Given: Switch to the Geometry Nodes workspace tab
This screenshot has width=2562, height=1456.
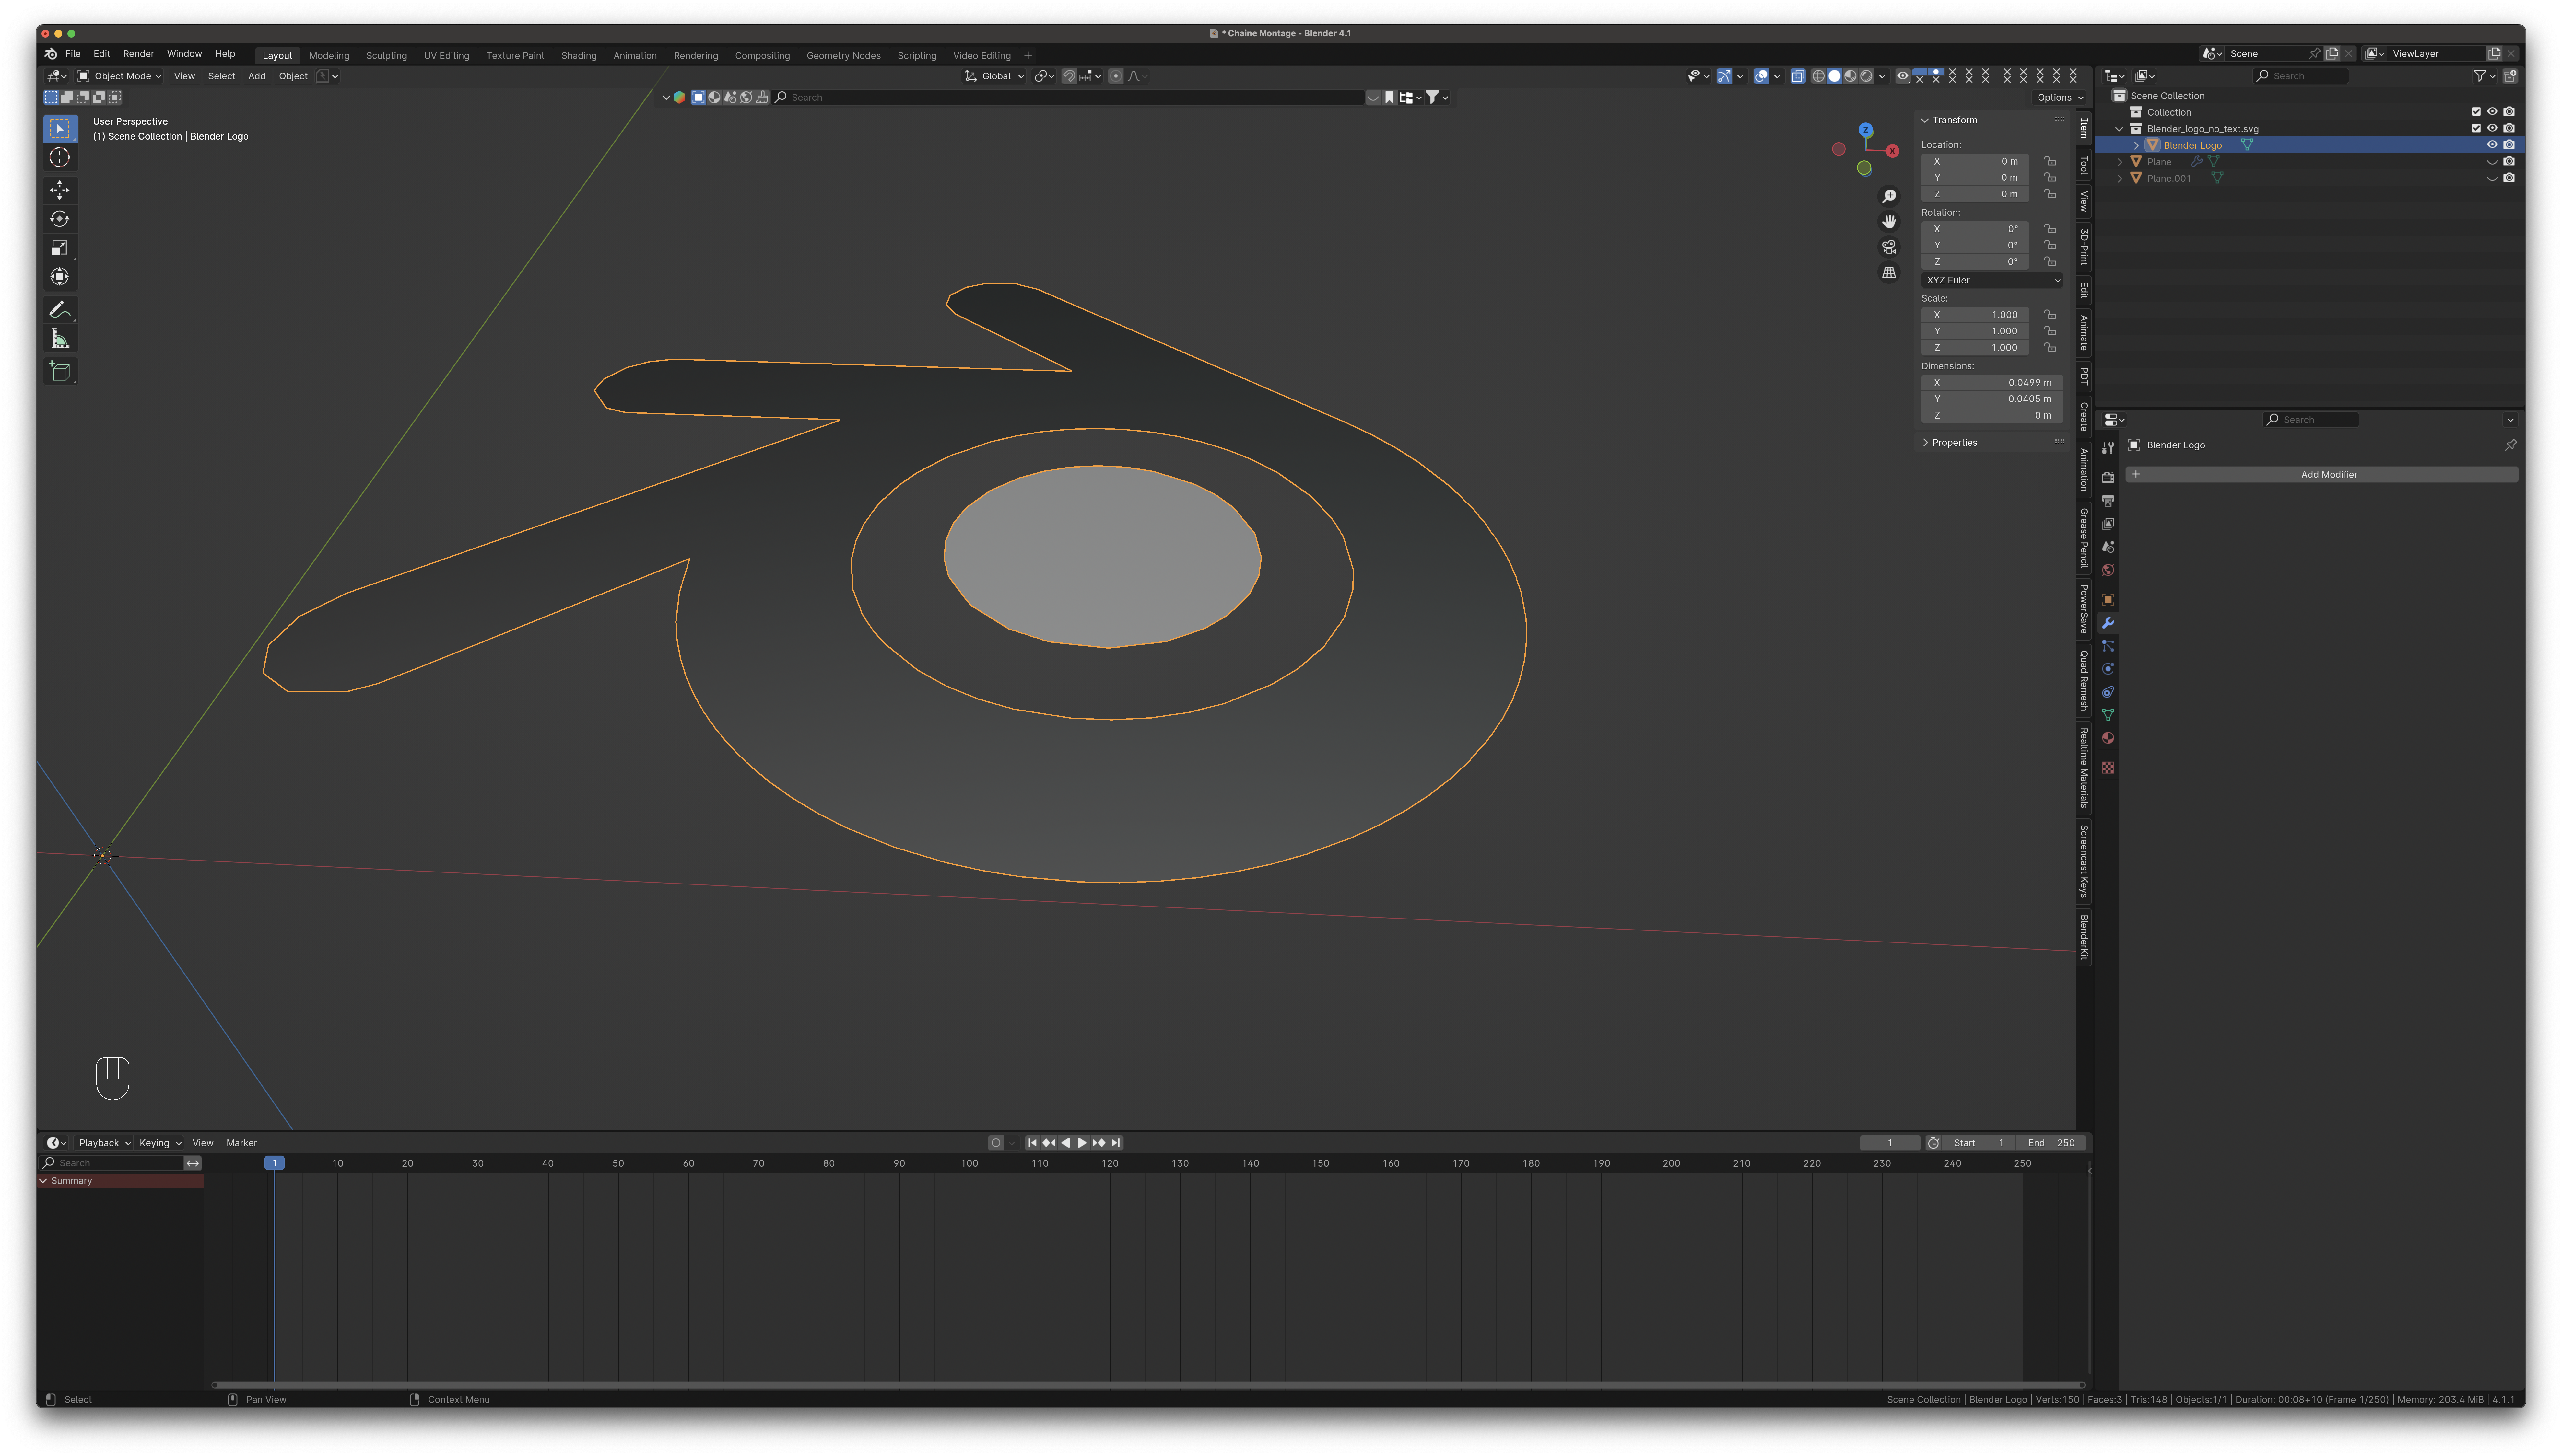Looking at the screenshot, I should pyautogui.click(x=843, y=56).
